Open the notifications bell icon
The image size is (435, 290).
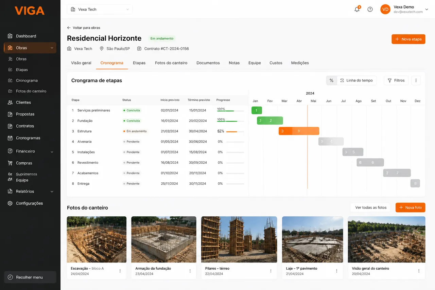coord(357,10)
